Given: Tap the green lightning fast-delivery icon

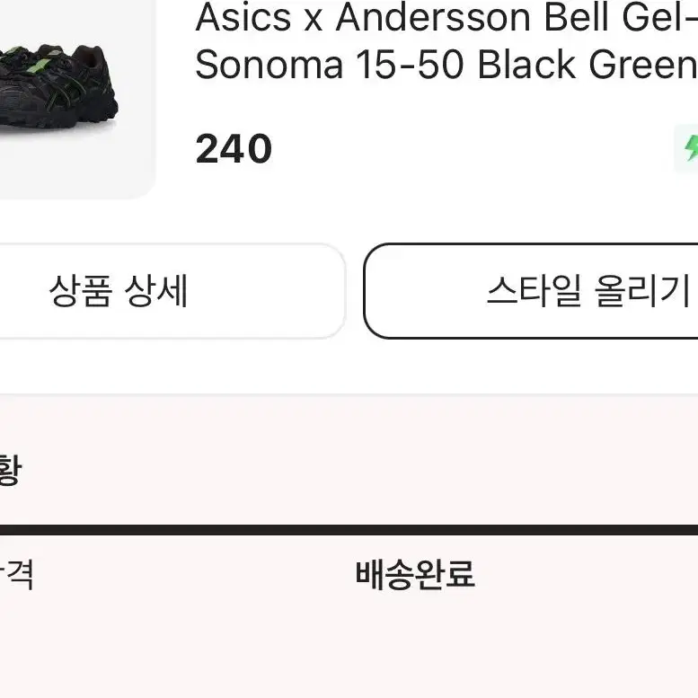Looking at the screenshot, I should tap(691, 147).
